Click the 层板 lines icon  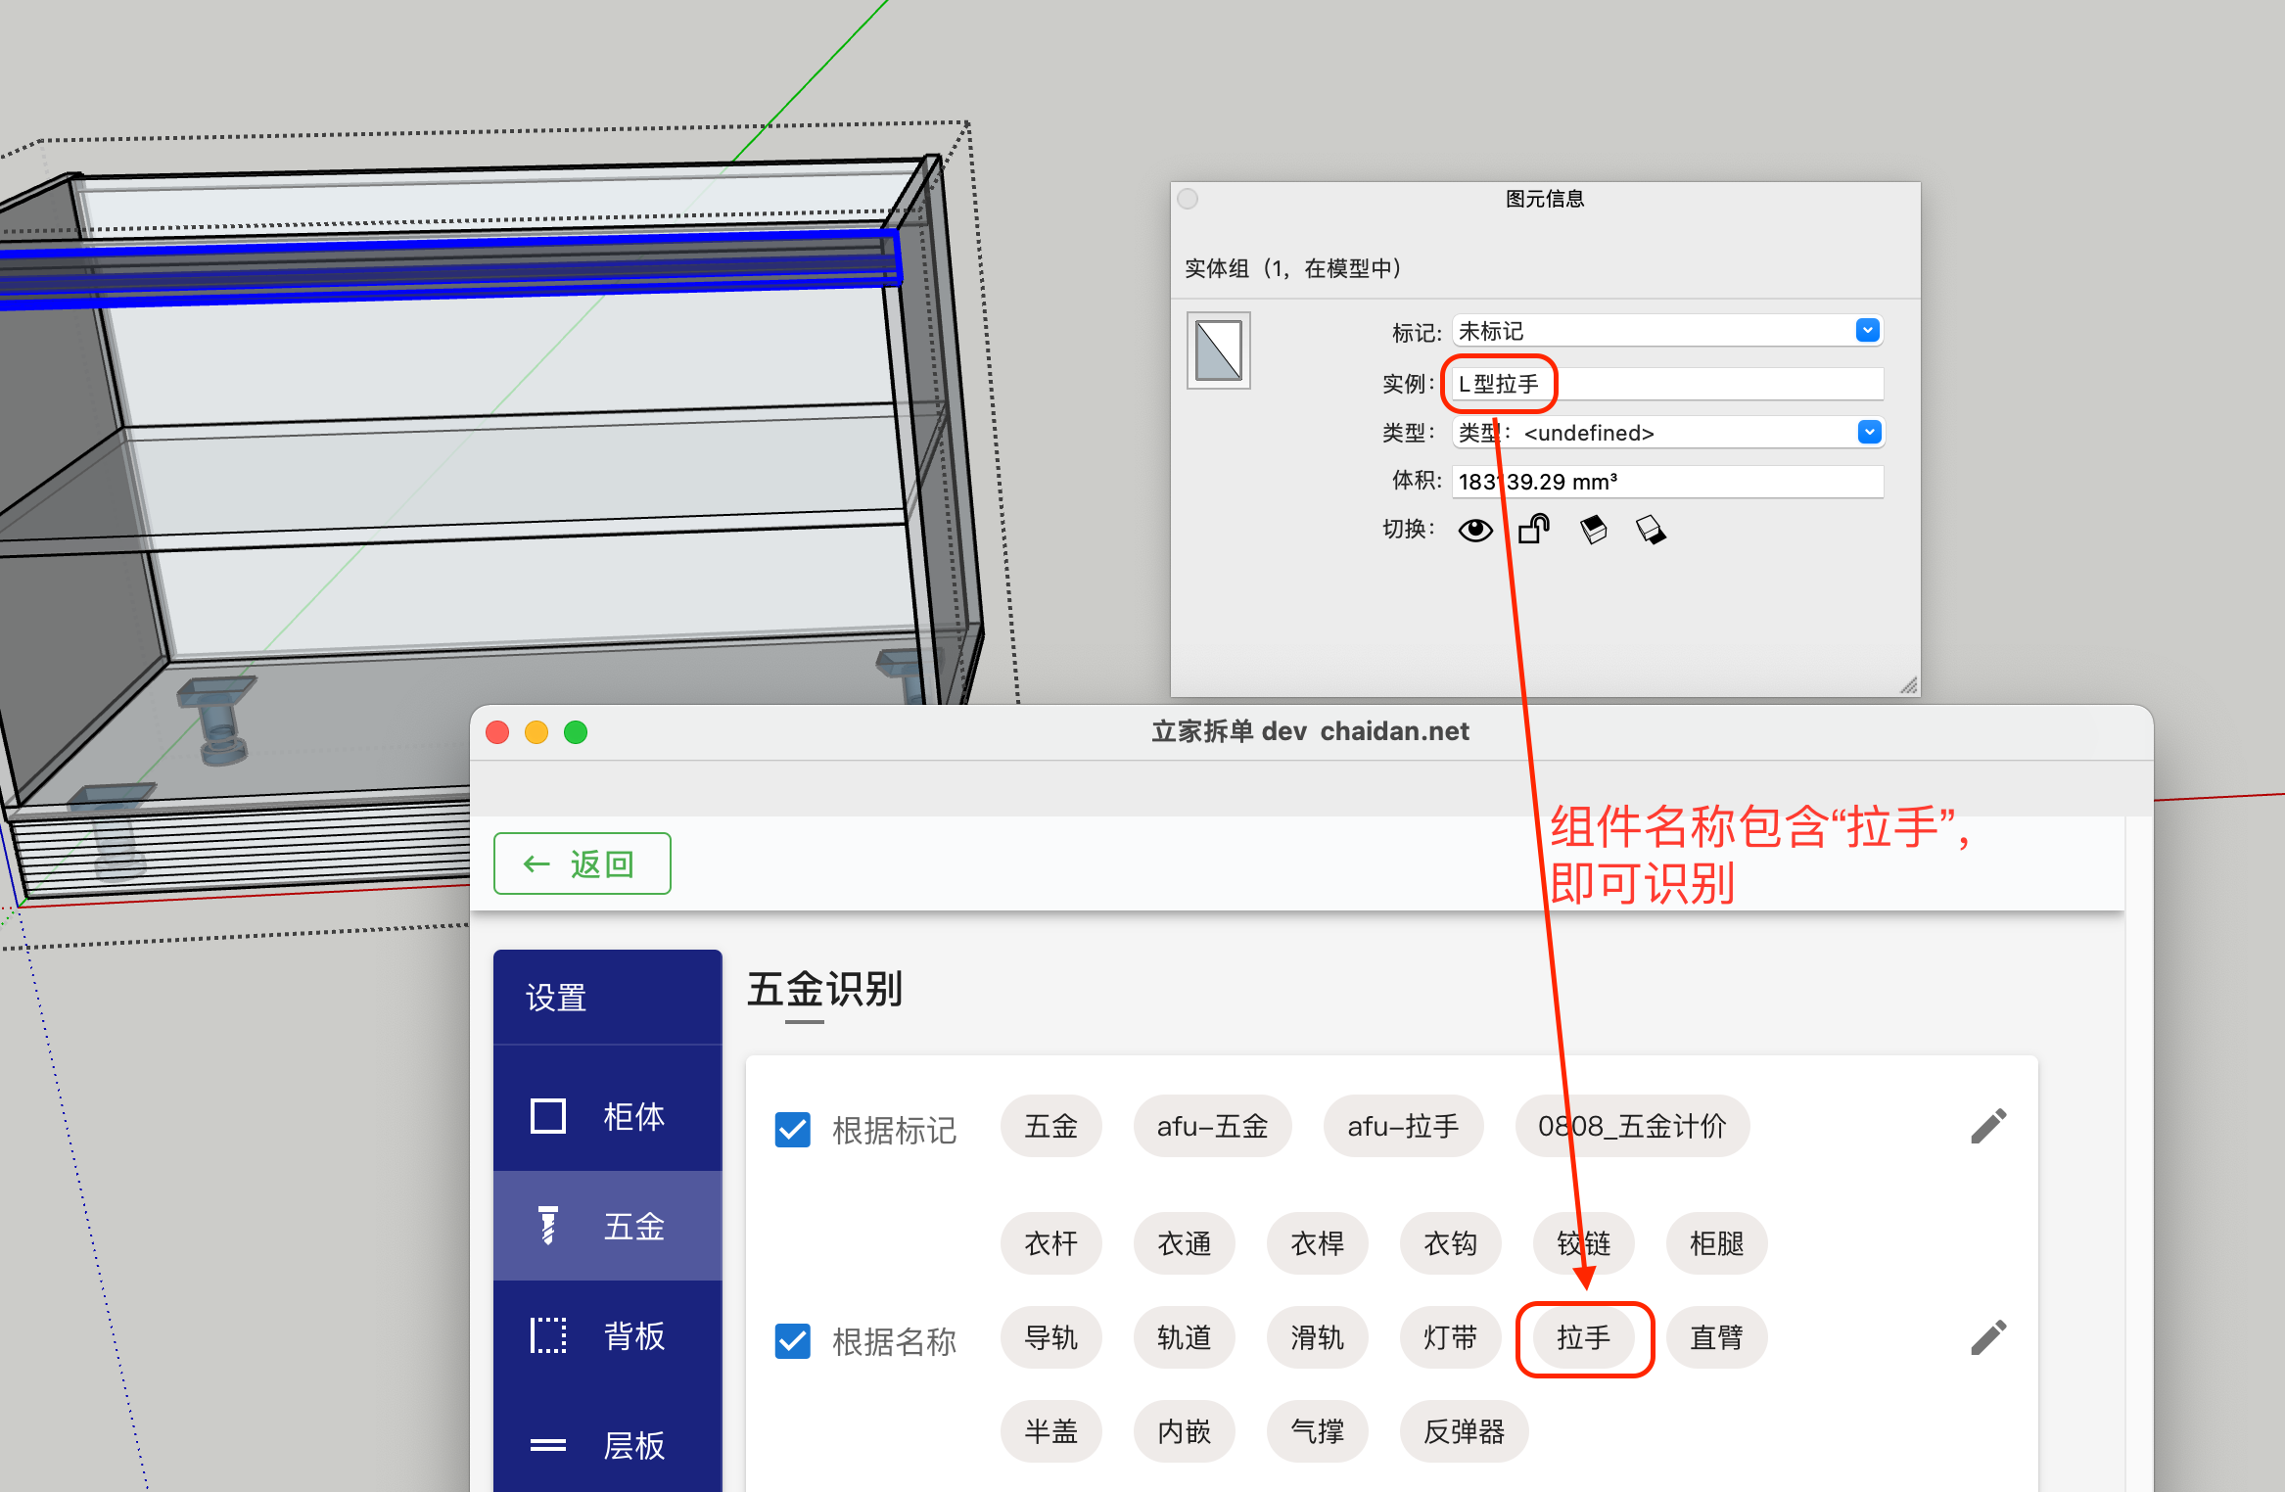[x=548, y=1445]
